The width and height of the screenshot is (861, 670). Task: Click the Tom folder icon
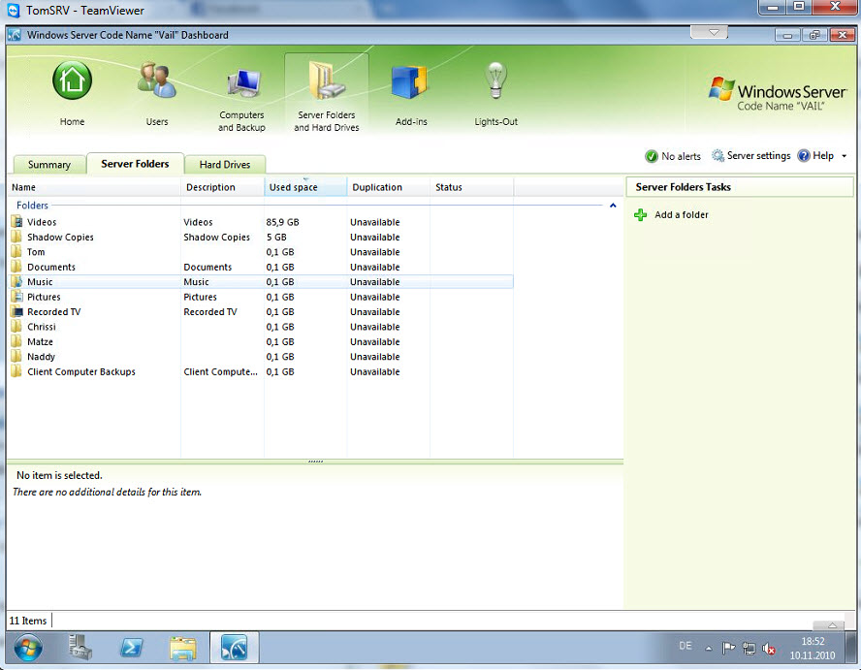click(17, 251)
